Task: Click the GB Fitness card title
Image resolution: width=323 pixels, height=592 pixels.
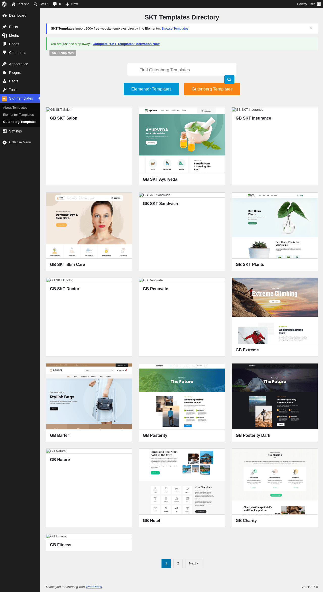Action: pyautogui.click(x=61, y=545)
